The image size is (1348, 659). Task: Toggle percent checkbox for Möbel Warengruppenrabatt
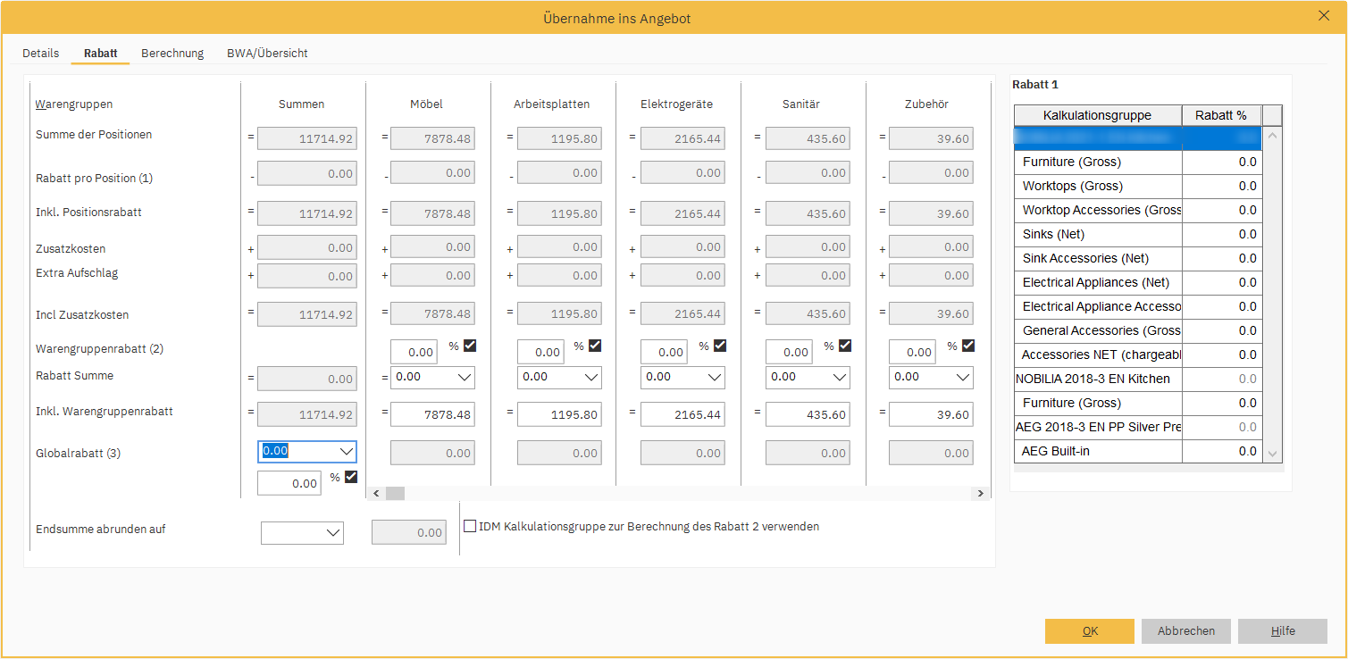click(x=470, y=346)
